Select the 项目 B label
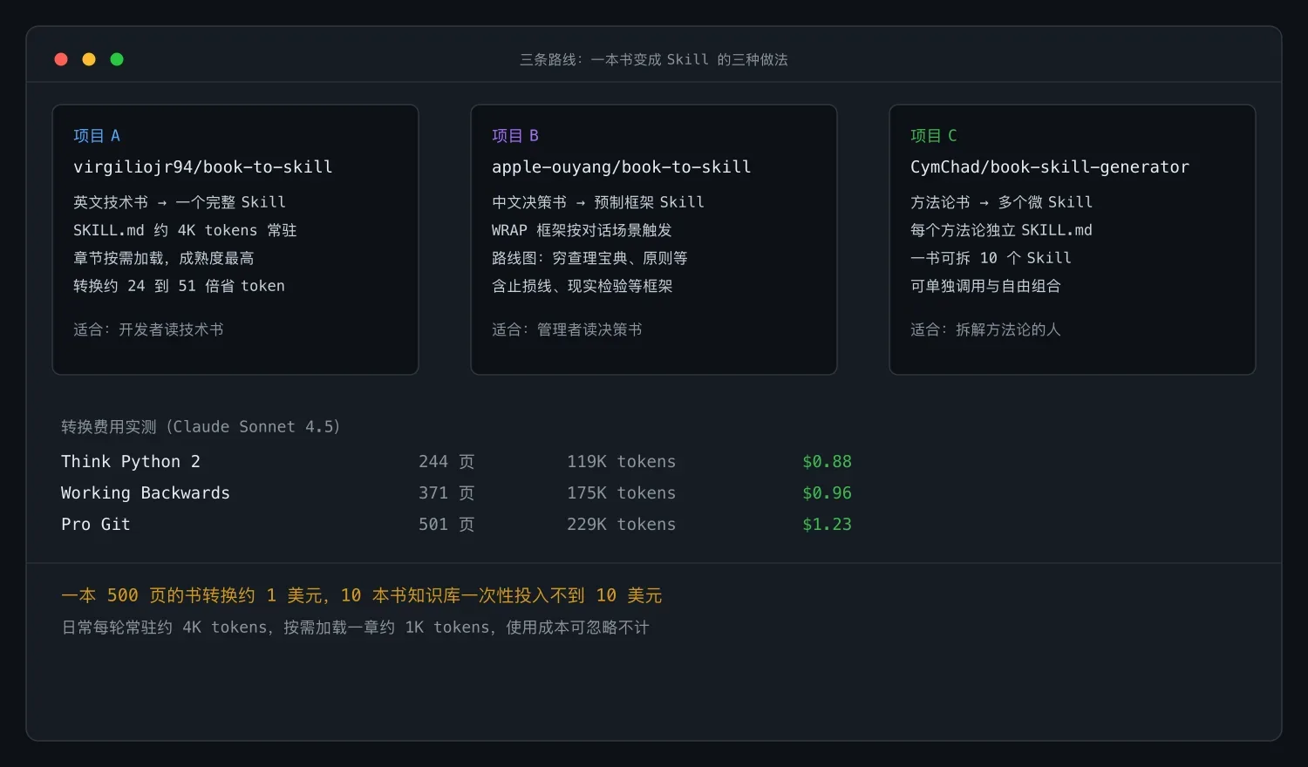This screenshot has width=1308, height=767. point(515,135)
